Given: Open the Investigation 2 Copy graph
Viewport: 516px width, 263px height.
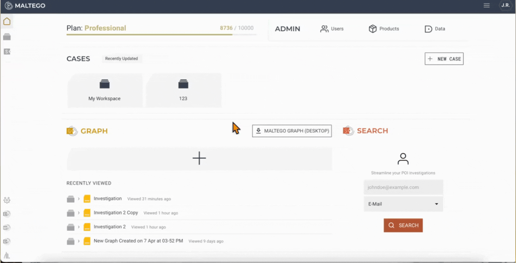Looking at the screenshot, I should 116,213.
